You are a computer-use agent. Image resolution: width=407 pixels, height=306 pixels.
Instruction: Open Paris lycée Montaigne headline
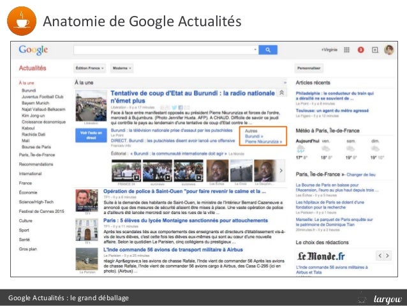(x=186, y=220)
